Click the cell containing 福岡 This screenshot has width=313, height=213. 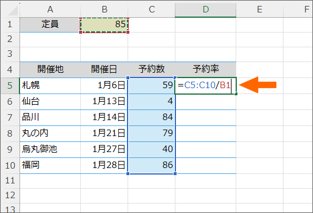tap(50, 166)
